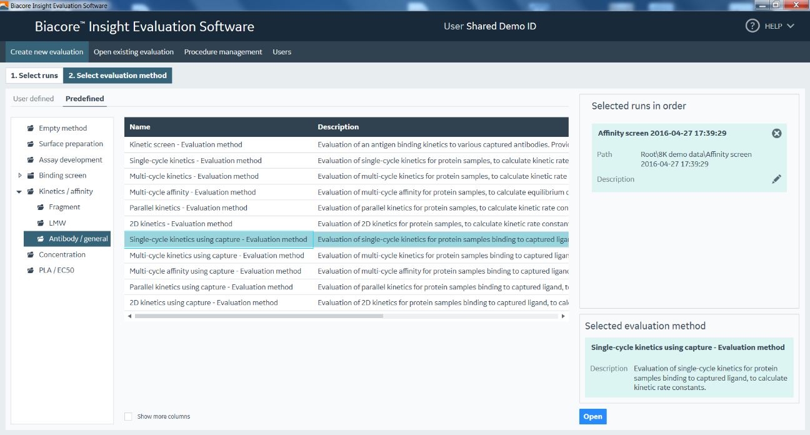Click the Empty method folder icon
Image resolution: width=810 pixels, height=435 pixels.
click(31, 128)
